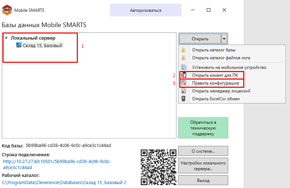
Task: Select Открыть менеджер лицензий menu entry
Action: [221, 91]
